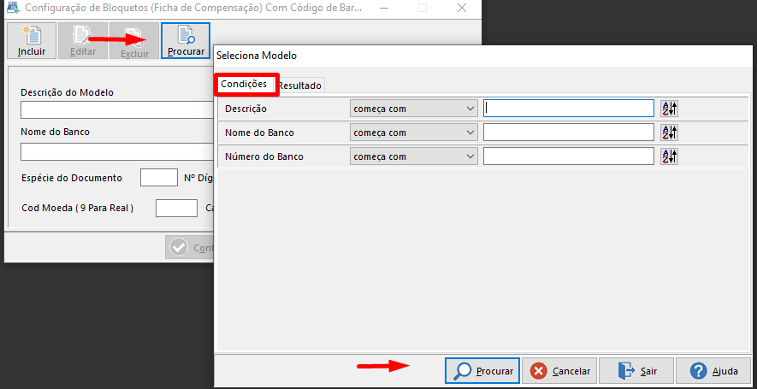Click the Sair button
This screenshot has width=757, height=389.
click(636, 371)
